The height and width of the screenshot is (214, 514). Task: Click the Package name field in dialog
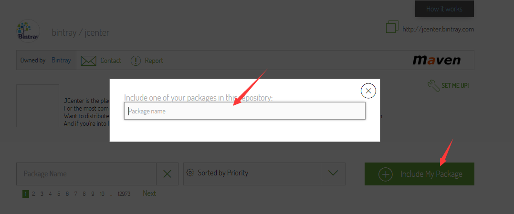coord(244,111)
